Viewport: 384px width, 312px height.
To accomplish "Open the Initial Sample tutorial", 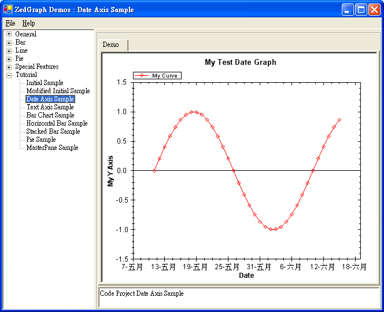I will (45, 83).
